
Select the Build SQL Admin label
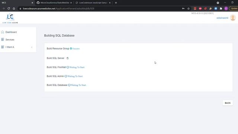click(55, 76)
